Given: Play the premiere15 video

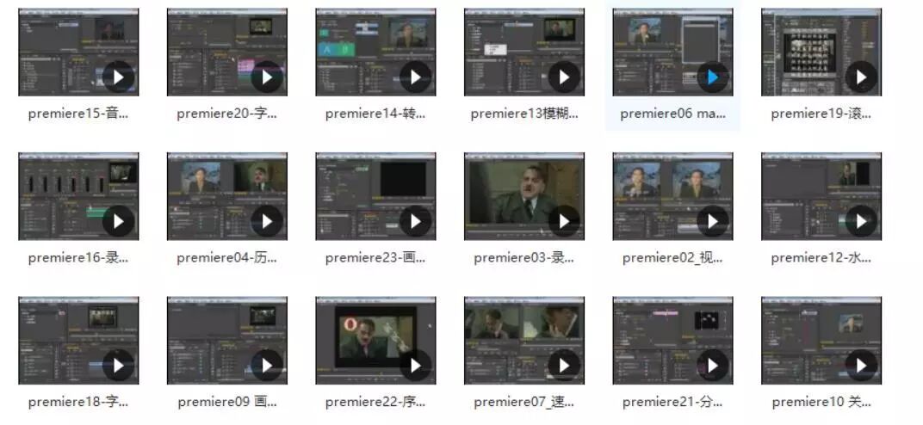Looking at the screenshot, I should [x=118, y=77].
